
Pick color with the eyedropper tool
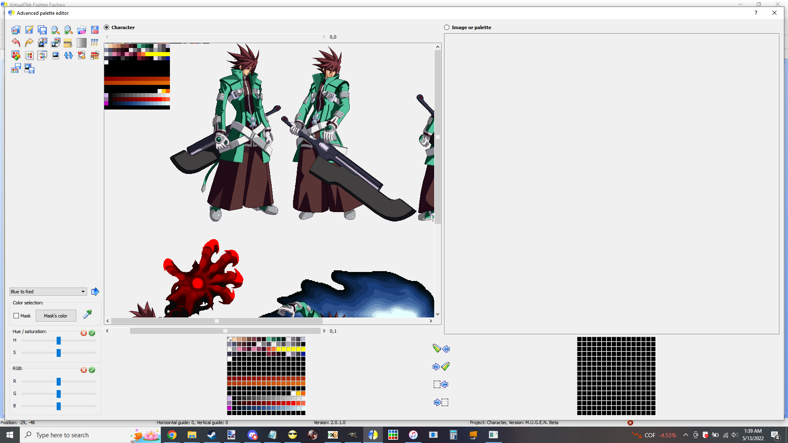pos(87,315)
